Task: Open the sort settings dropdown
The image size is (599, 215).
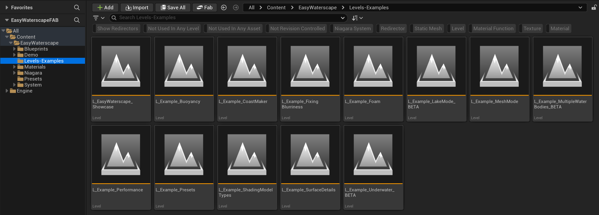Action: point(357,18)
